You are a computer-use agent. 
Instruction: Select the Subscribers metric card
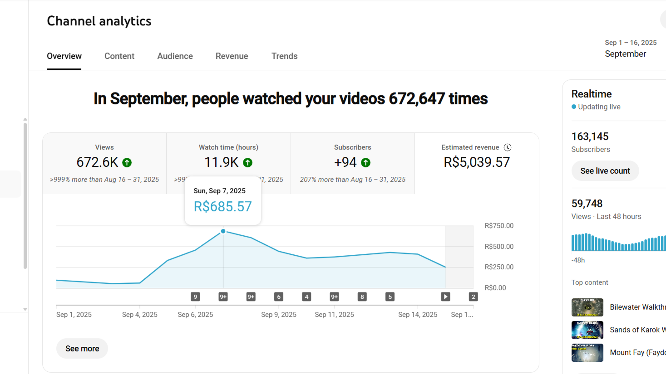(353, 163)
